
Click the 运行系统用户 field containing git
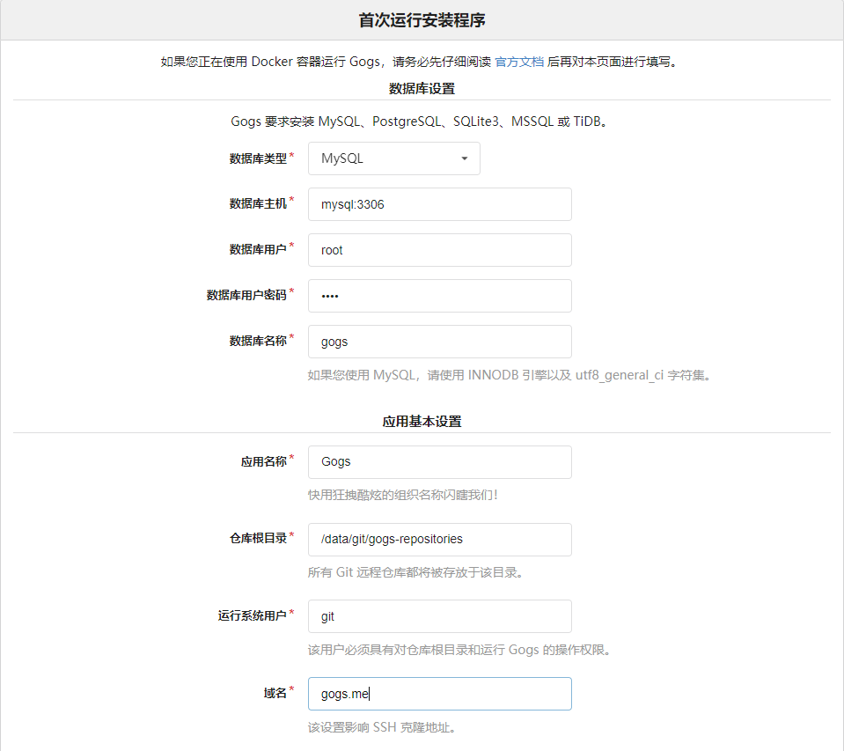coord(439,616)
